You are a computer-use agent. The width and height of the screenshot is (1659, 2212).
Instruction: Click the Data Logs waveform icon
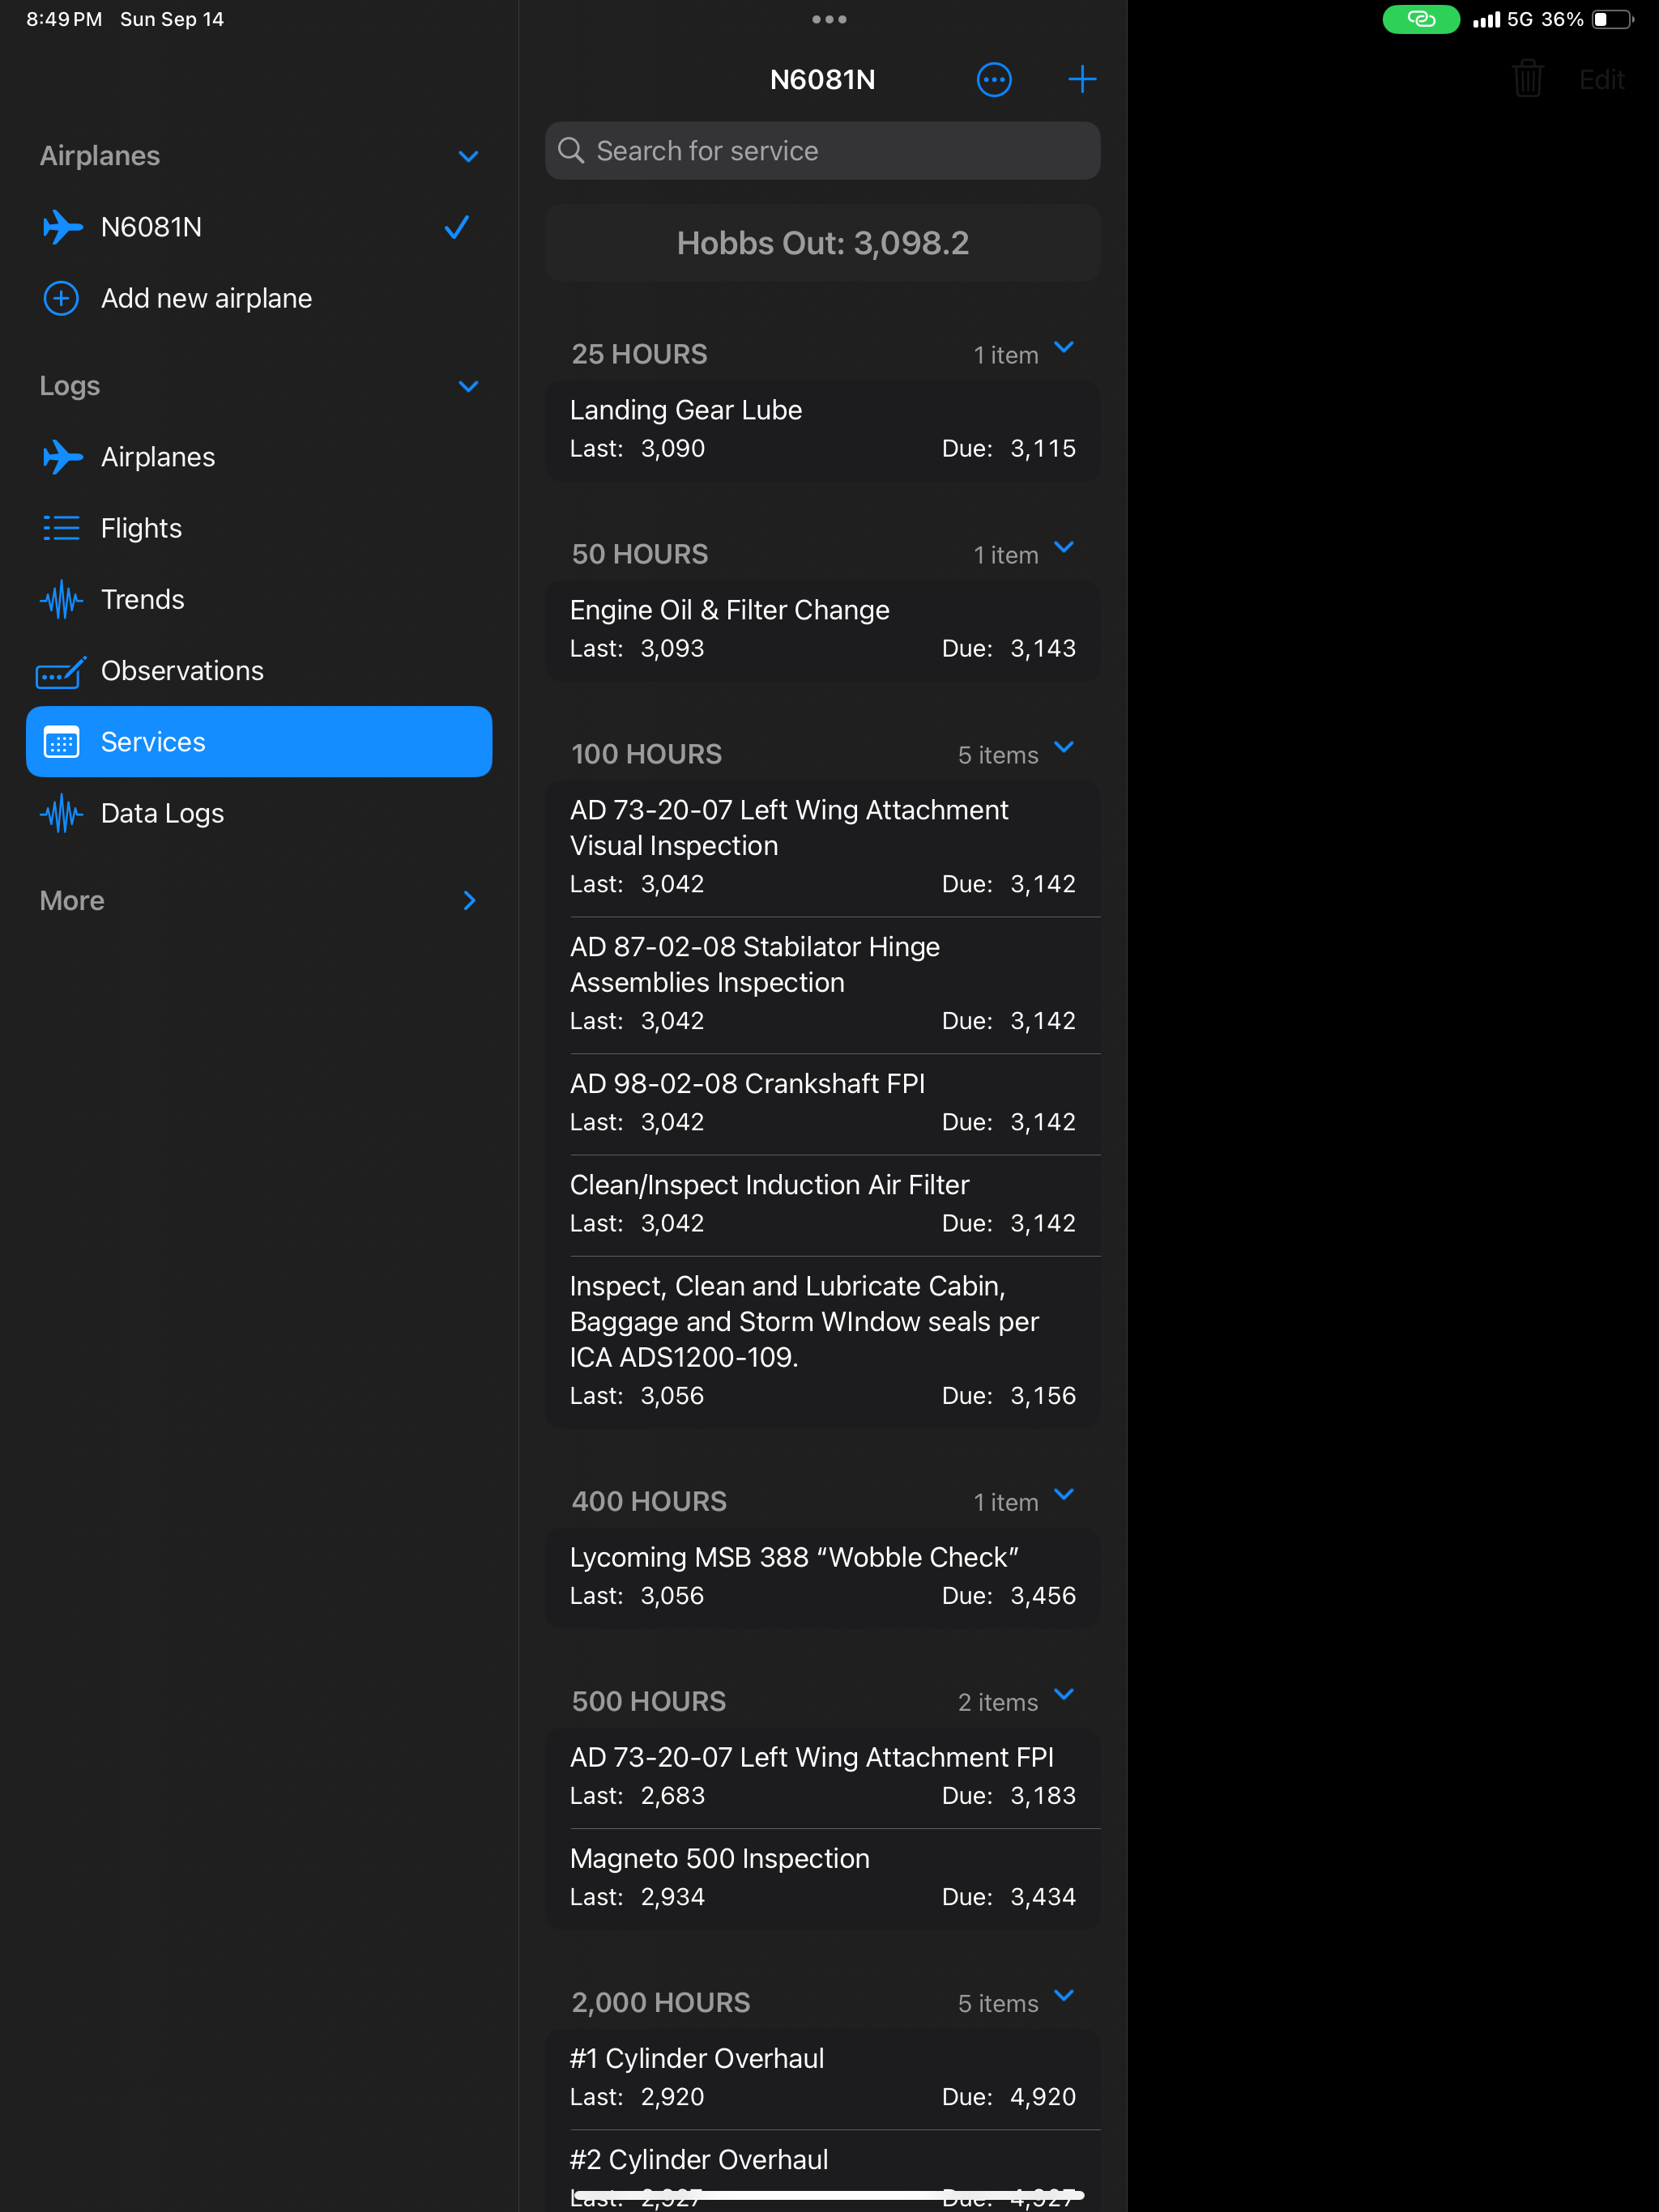[x=61, y=813]
